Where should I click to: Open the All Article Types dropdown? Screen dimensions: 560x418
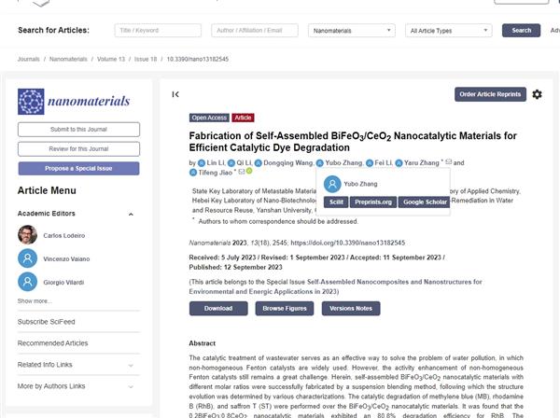(451, 30)
